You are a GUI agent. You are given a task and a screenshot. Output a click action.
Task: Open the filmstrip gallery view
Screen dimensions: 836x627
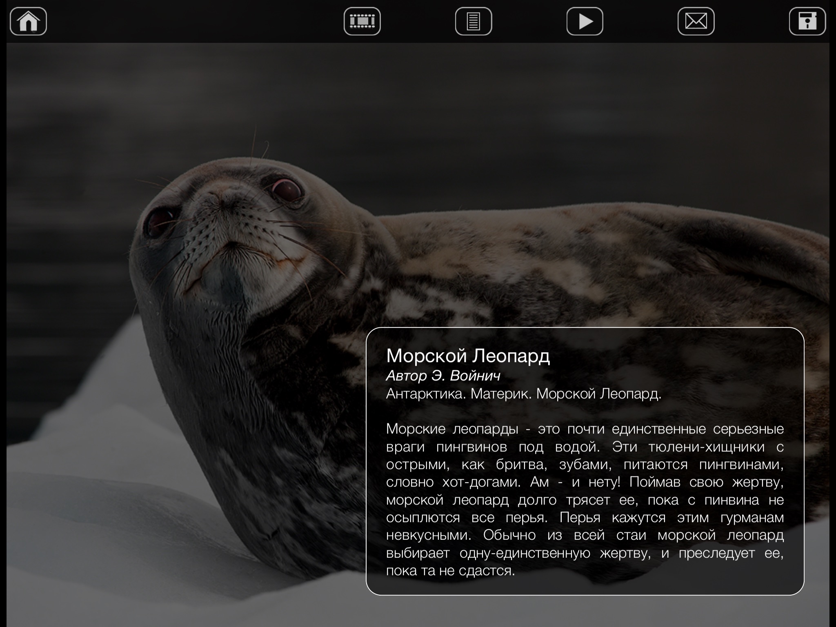tap(362, 21)
